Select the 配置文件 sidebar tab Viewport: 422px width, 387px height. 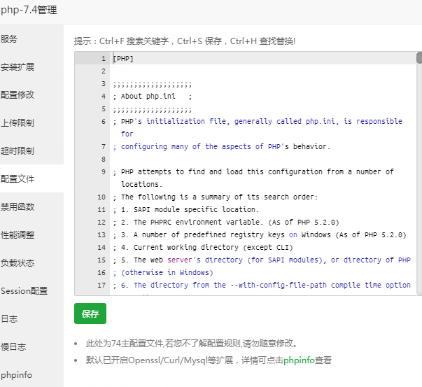tap(17, 178)
